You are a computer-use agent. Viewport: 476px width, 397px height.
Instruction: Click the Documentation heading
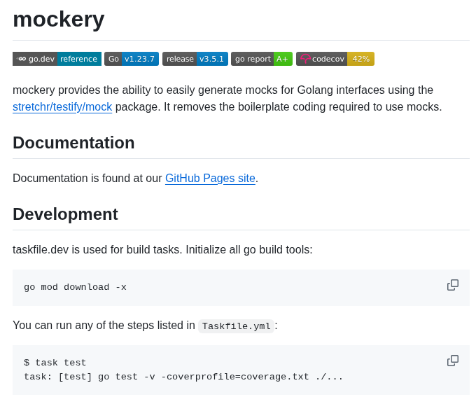(x=73, y=143)
